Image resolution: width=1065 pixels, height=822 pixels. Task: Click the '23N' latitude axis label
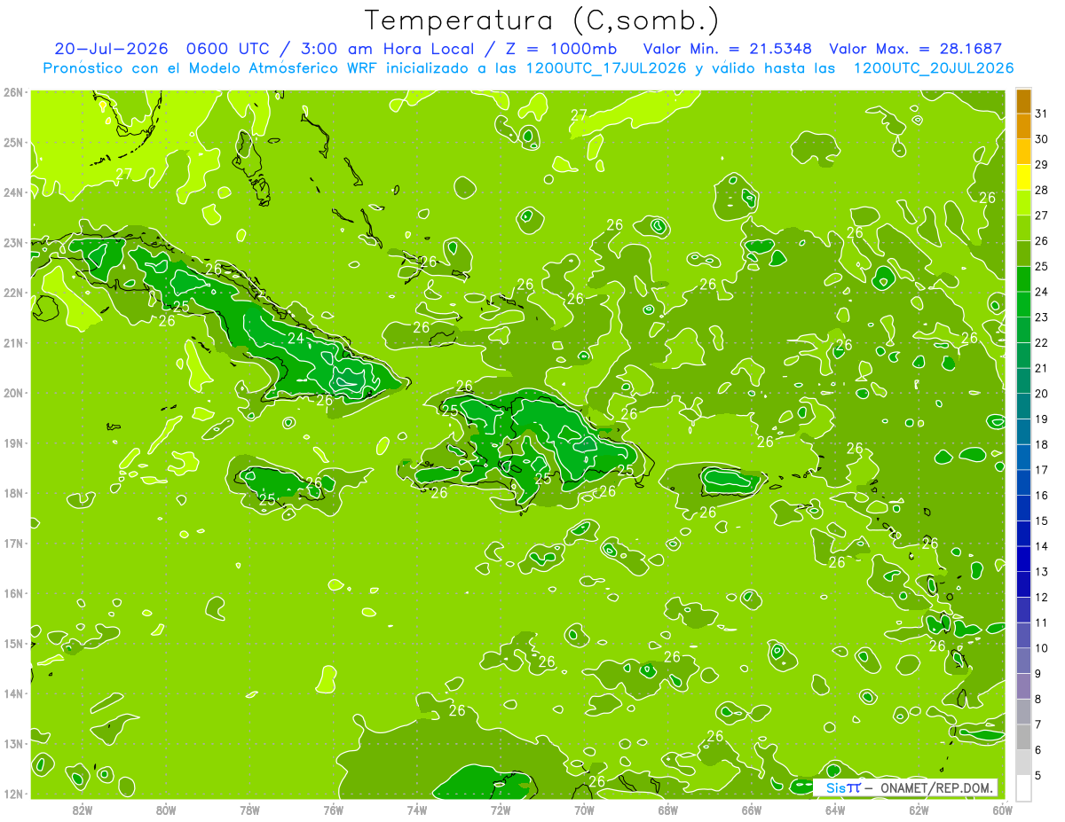[x=14, y=243]
